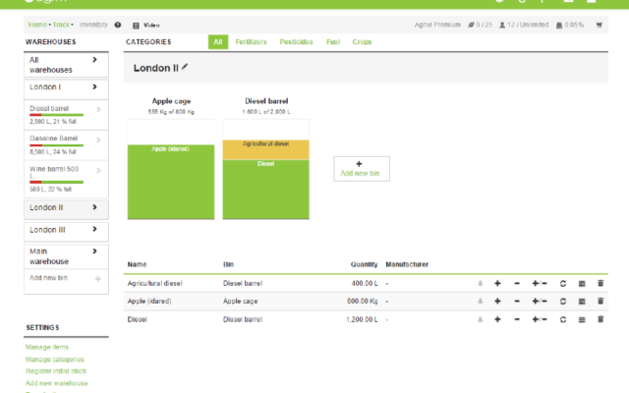Click plus/minus adjust icon in Agricultural diesel row
The height and width of the screenshot is (393, 629).
click(540, 284)
